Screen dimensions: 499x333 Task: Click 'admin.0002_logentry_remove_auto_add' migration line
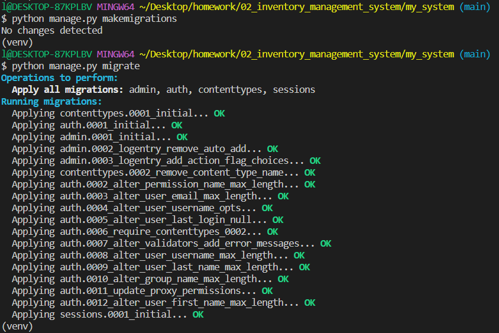(145, 148)
